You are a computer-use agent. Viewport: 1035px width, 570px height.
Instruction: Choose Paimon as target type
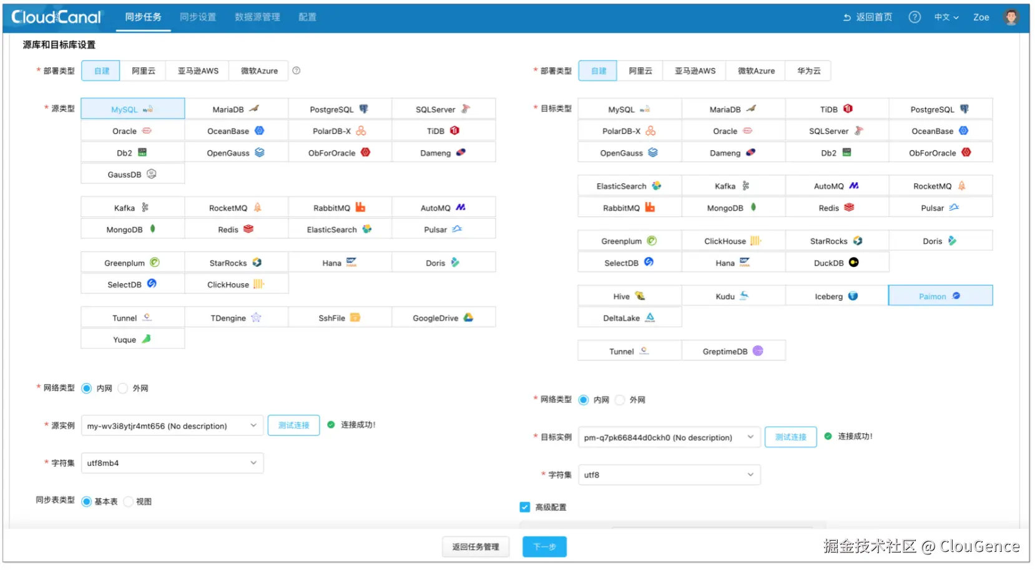point(941,296)
